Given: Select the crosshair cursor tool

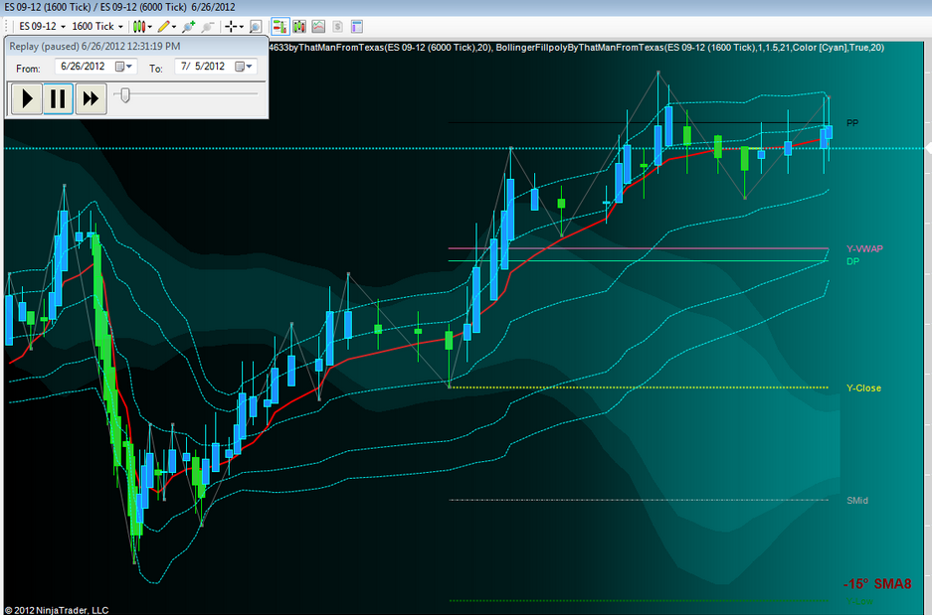Looking at the screenshot, I should click(231, 26).
